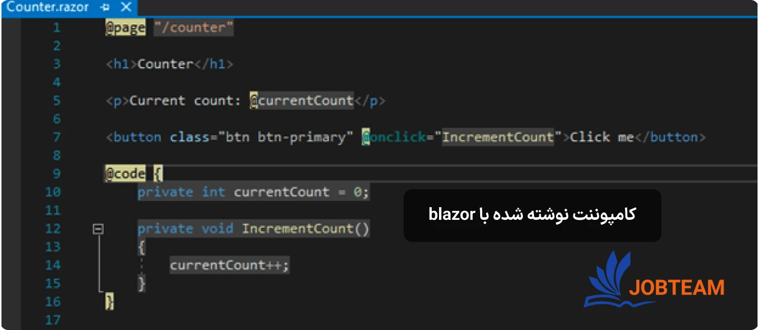This screenshot has height=330, width=759.
Task: Collapse the IncrementCount method outline box
Action: coord(98,229)
